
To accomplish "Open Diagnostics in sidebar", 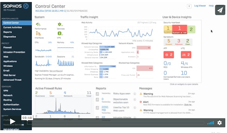I will click(x=10, y=37).
